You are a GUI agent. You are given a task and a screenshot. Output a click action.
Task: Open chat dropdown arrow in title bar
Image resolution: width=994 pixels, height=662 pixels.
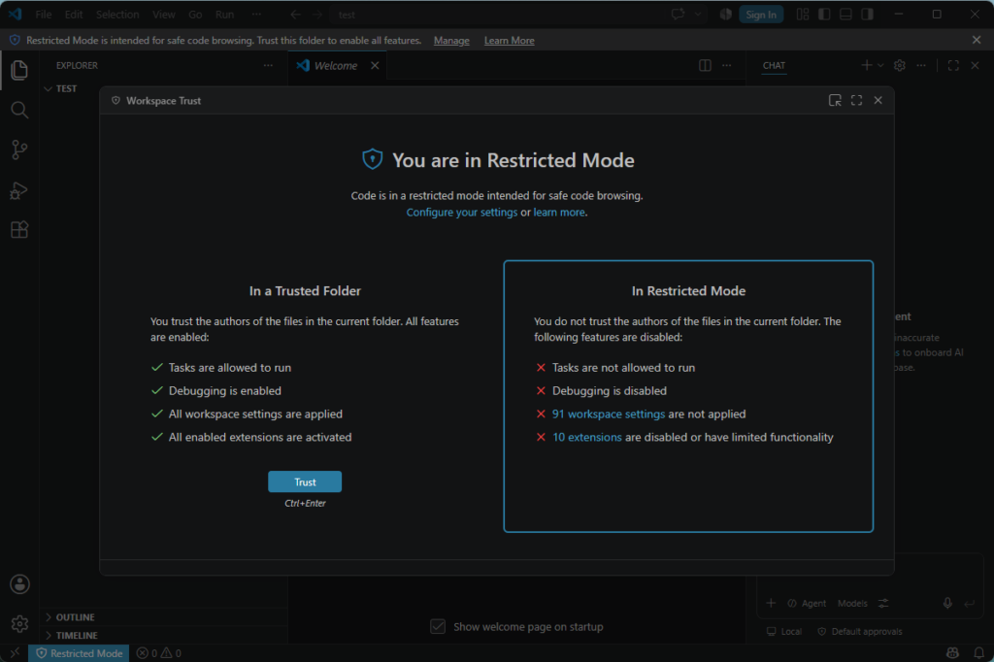coord(698,14)
